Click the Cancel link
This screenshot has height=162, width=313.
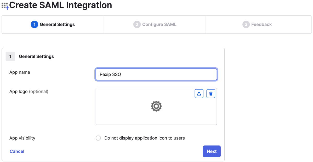(x=17, y=152)
